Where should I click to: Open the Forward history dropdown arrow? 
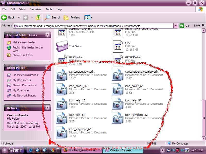32,17
